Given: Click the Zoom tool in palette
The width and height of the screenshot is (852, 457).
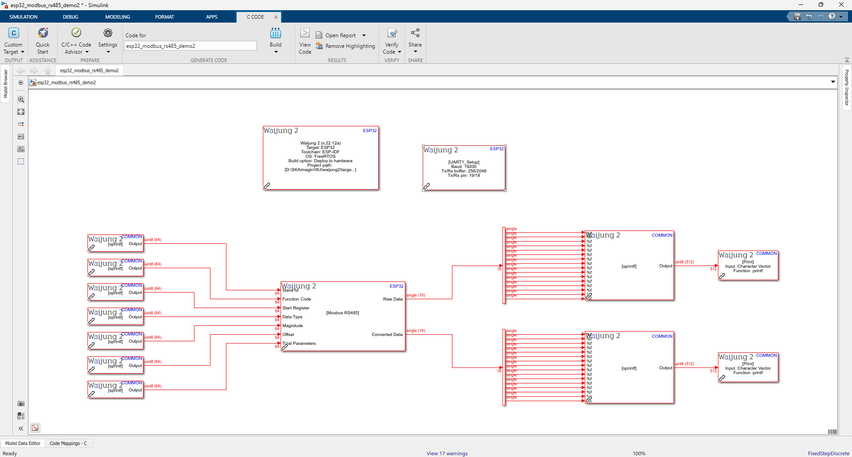Looking at the screenshot, I should [x=21, y=99].
